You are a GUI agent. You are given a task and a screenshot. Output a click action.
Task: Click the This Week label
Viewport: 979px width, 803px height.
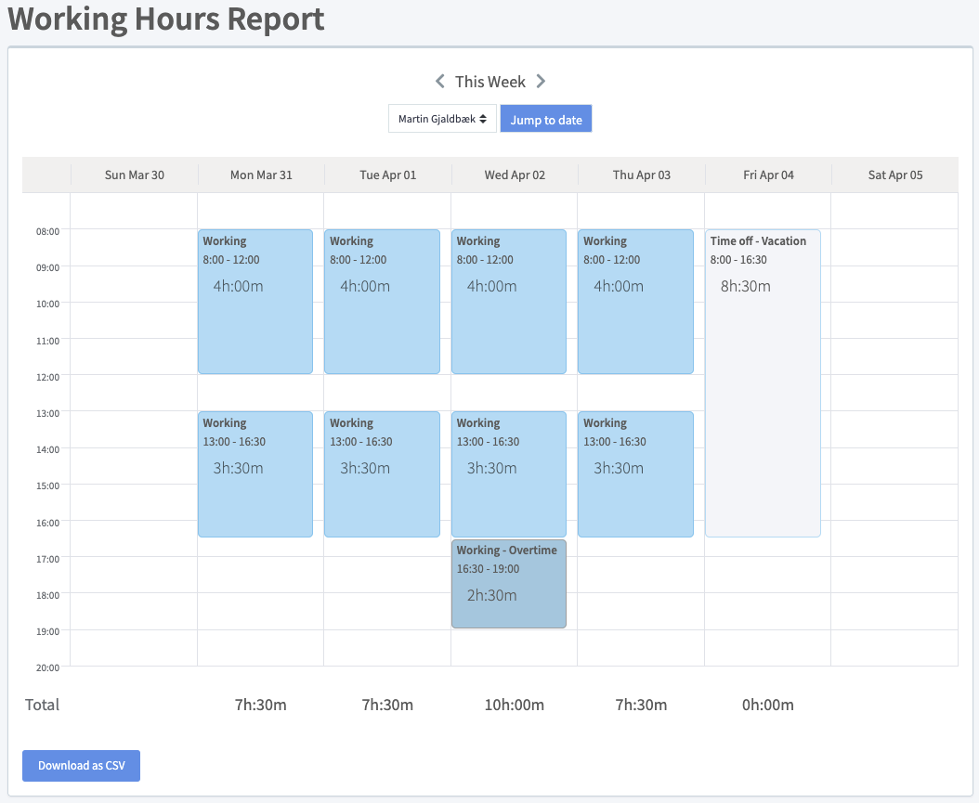pos(490,82)
